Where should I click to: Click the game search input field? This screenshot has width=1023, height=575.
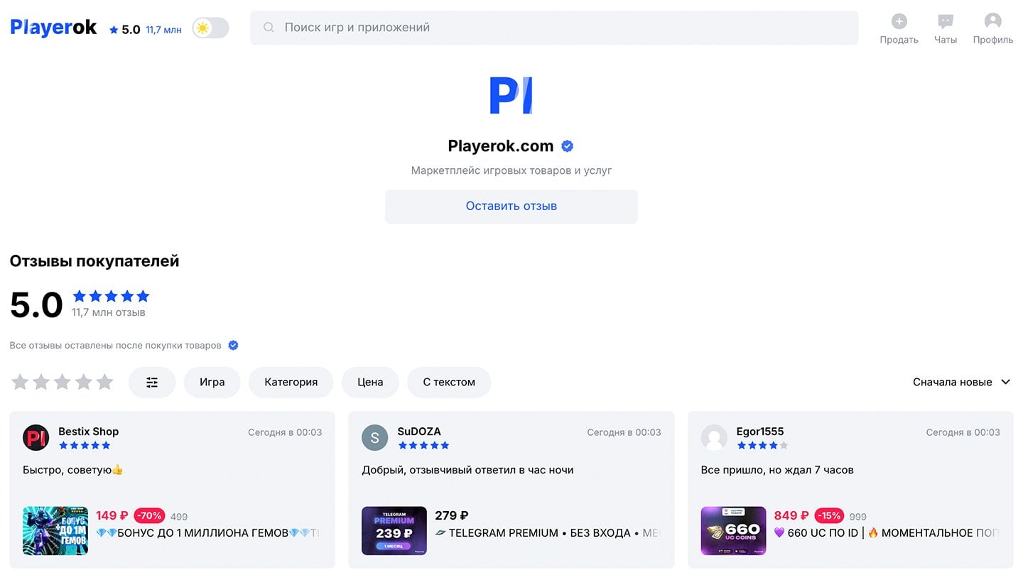pos(554,28)
